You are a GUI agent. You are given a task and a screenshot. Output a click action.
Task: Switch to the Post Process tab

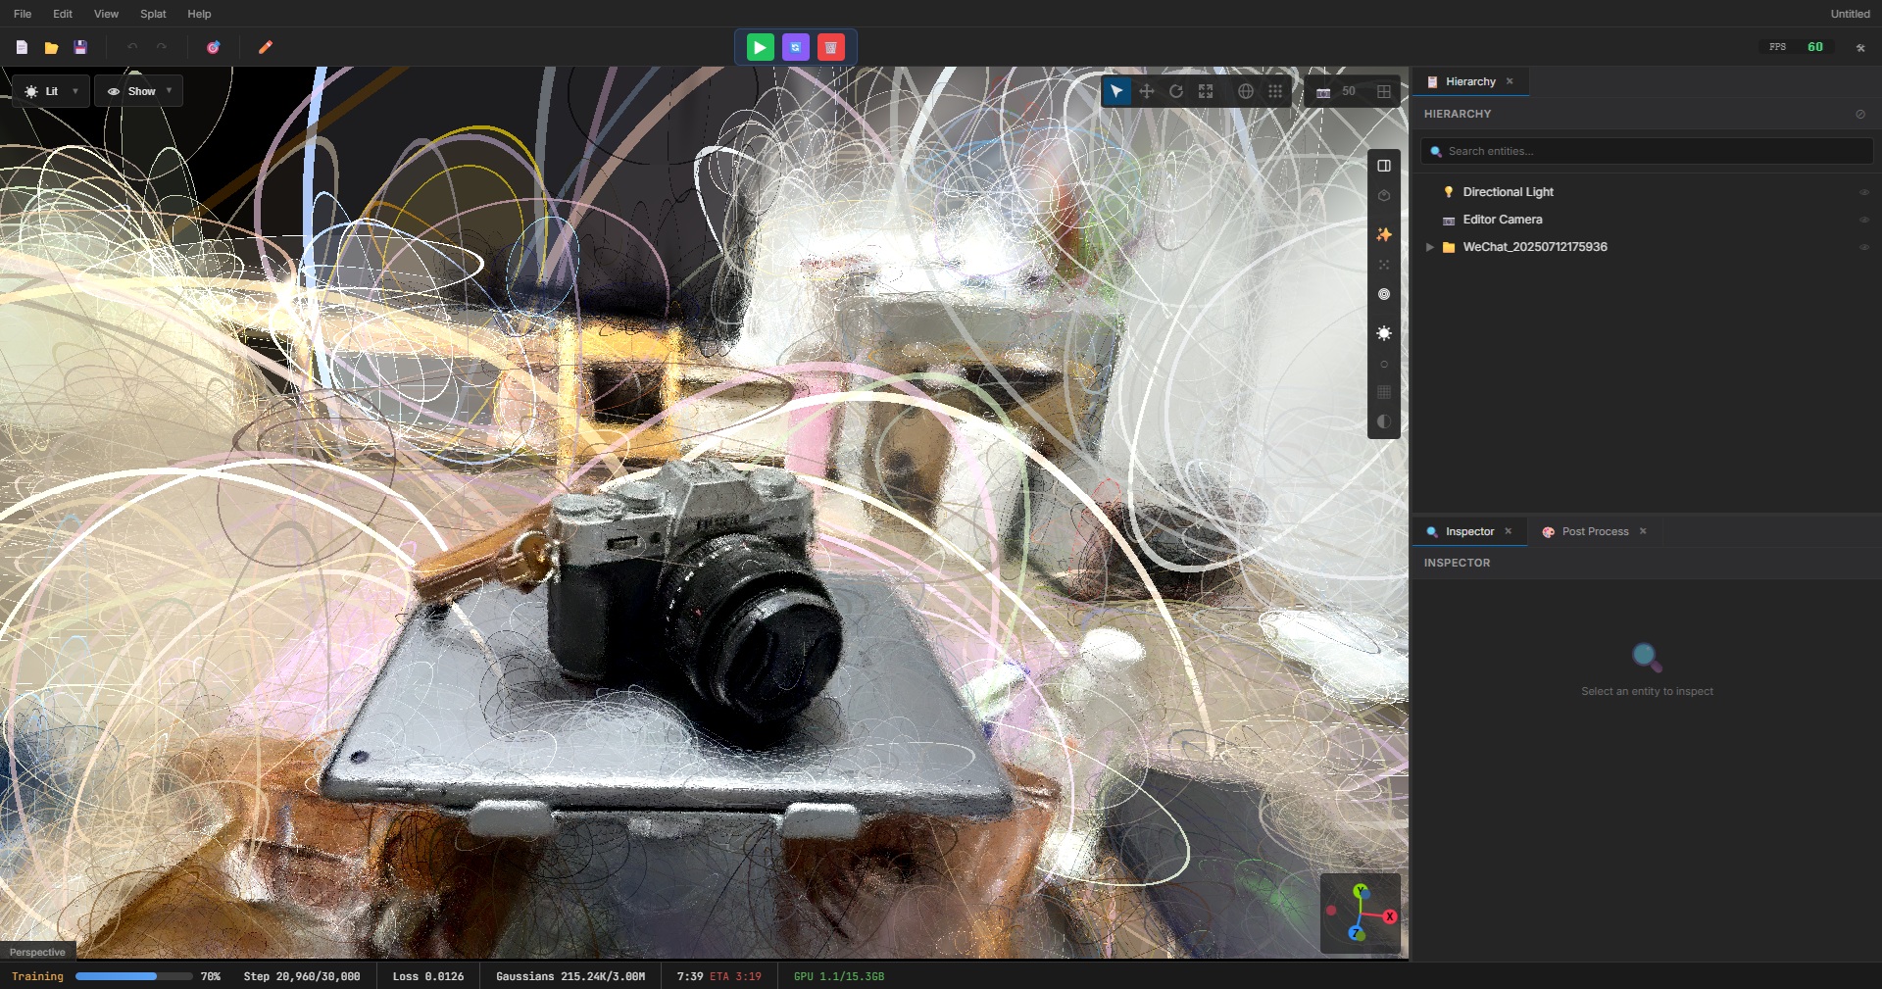(x=1594, y=531)
